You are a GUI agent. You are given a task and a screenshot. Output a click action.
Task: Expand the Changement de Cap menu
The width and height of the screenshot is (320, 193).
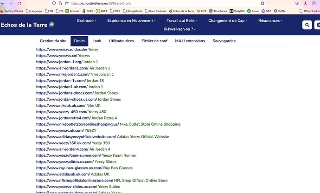[228, 20]
